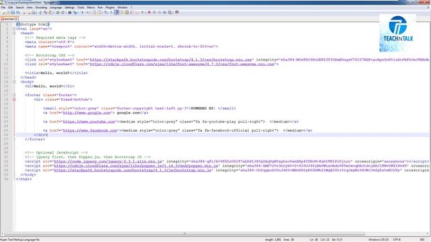
Task: Open the Plugins menu
Action: (110, 7)
